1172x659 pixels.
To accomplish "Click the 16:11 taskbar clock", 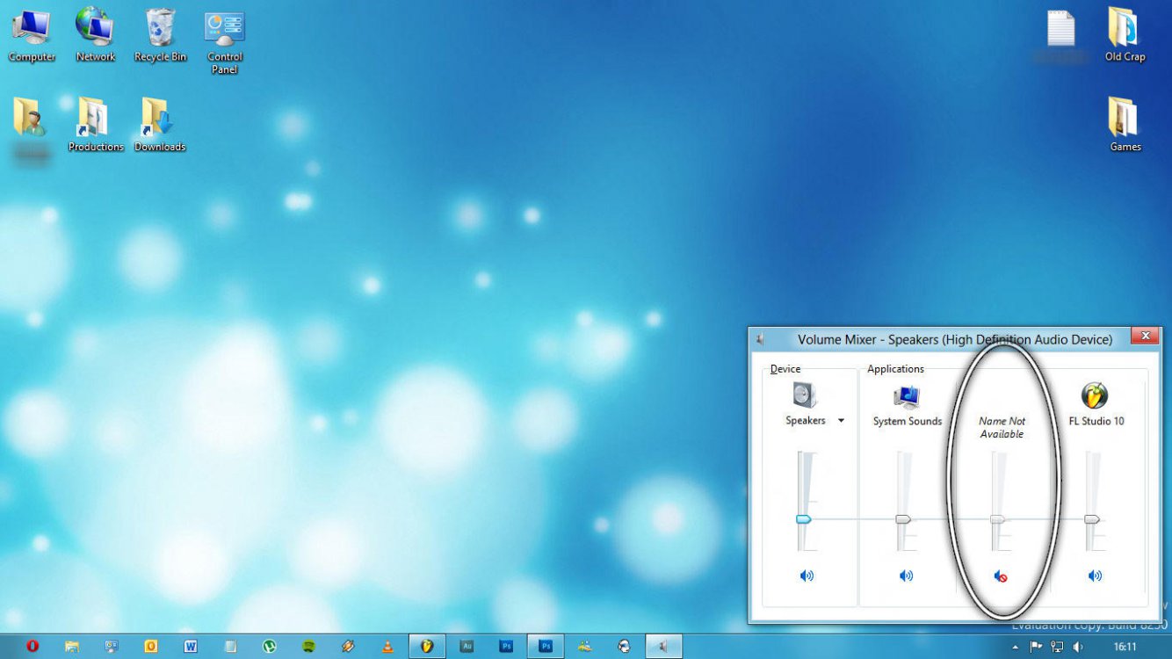I will 1125,647.
